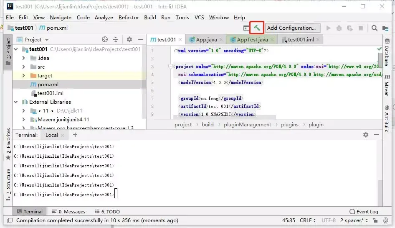Image resolution: width=395 pixels, height=228 pixels.
Task: Expand the Maven: junit:junit:4.11 node
Action: 23,119
